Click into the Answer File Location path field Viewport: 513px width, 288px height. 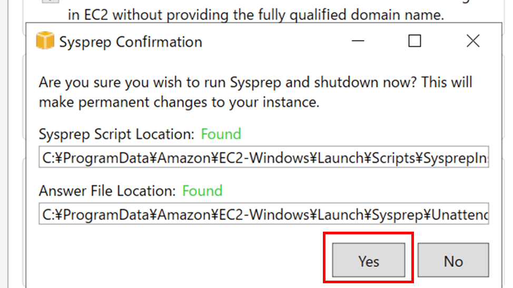point(263,214)
